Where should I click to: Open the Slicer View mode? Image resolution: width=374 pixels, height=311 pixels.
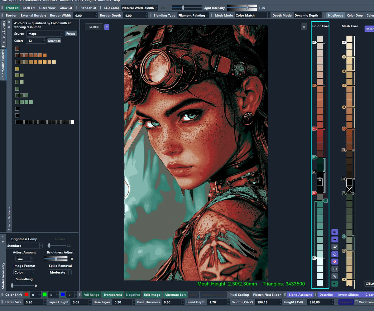coord(47,8)
